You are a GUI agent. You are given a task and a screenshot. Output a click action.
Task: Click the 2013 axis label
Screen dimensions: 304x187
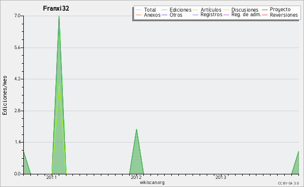tap(221, 177)
